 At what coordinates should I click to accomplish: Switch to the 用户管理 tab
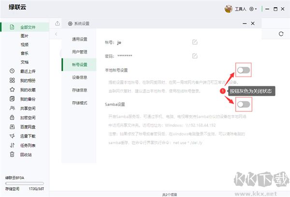[x=80, y=52]
